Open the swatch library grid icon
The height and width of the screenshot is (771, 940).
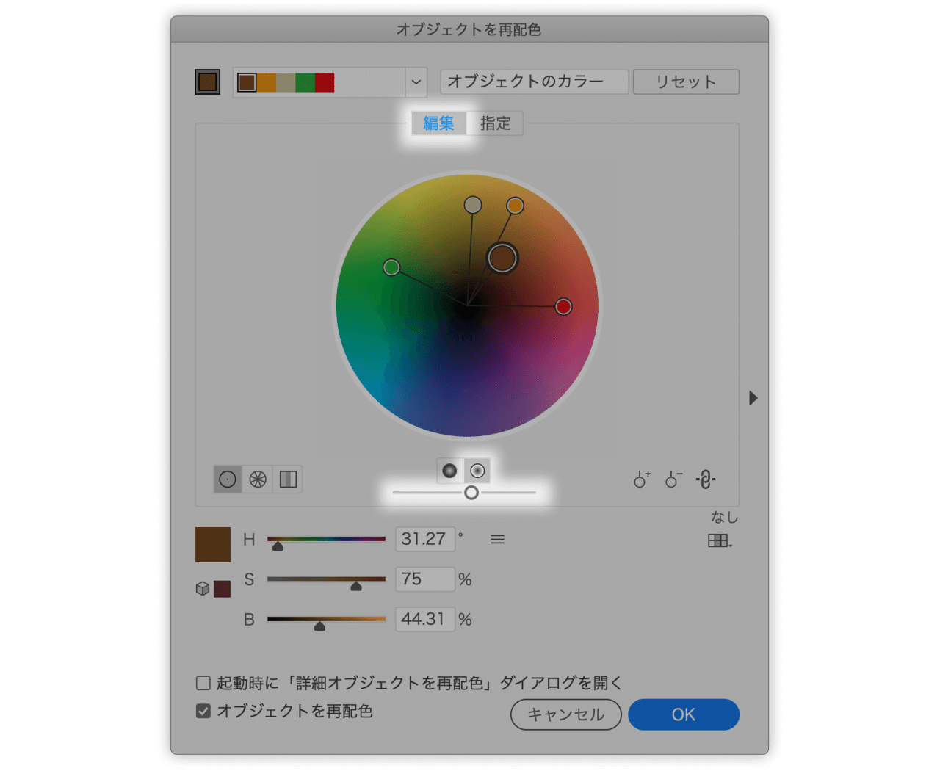tap(720, 541)
